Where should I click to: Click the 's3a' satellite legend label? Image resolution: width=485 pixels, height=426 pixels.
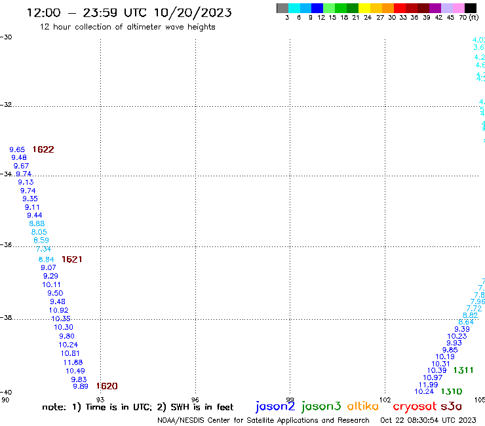tap(452, 406)
